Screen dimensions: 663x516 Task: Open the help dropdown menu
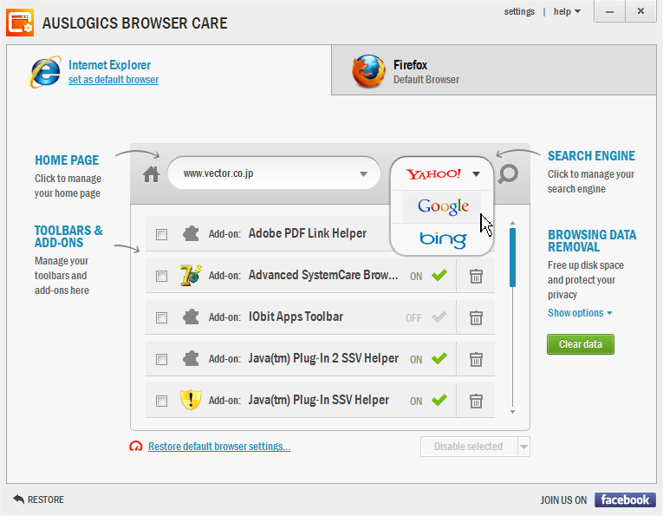(567, 11)
